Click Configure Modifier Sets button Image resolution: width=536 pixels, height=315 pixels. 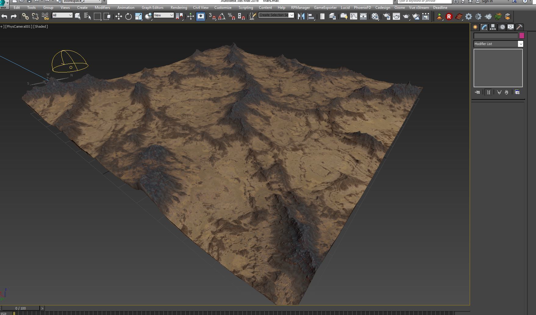[517, 92]
